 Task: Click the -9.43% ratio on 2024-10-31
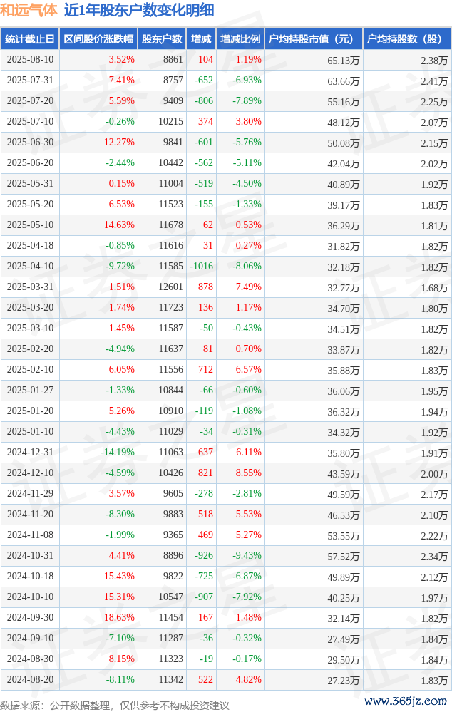coord(247,555)
